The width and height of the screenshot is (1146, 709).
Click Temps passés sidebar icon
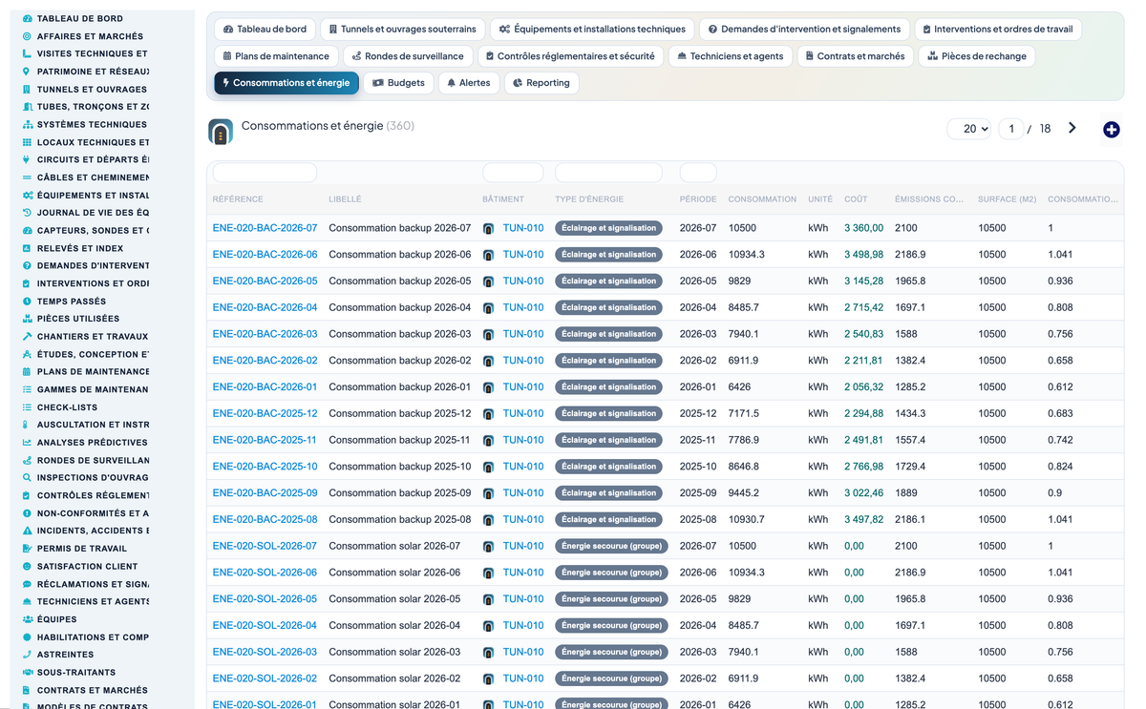27,301
